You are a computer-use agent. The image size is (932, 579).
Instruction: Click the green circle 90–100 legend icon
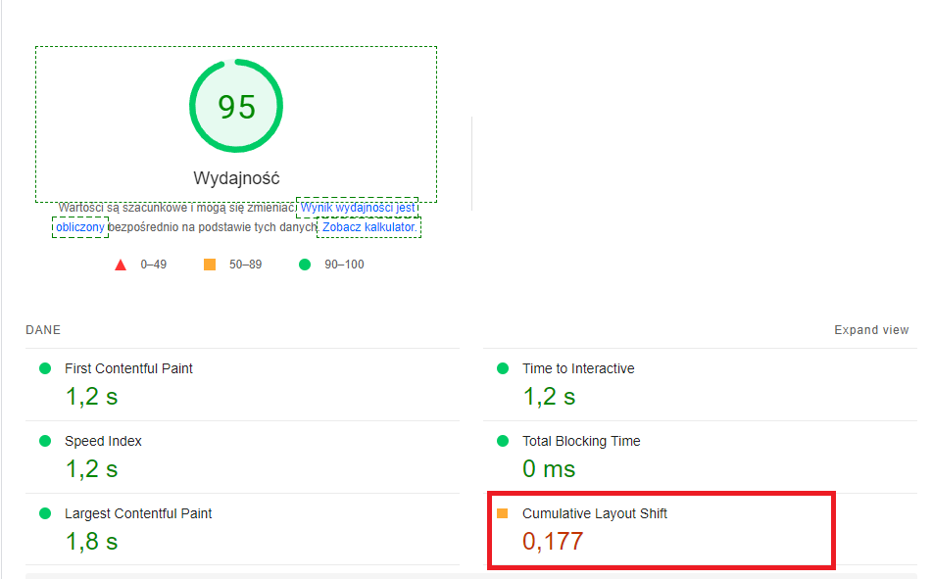[x=304, y=265]
